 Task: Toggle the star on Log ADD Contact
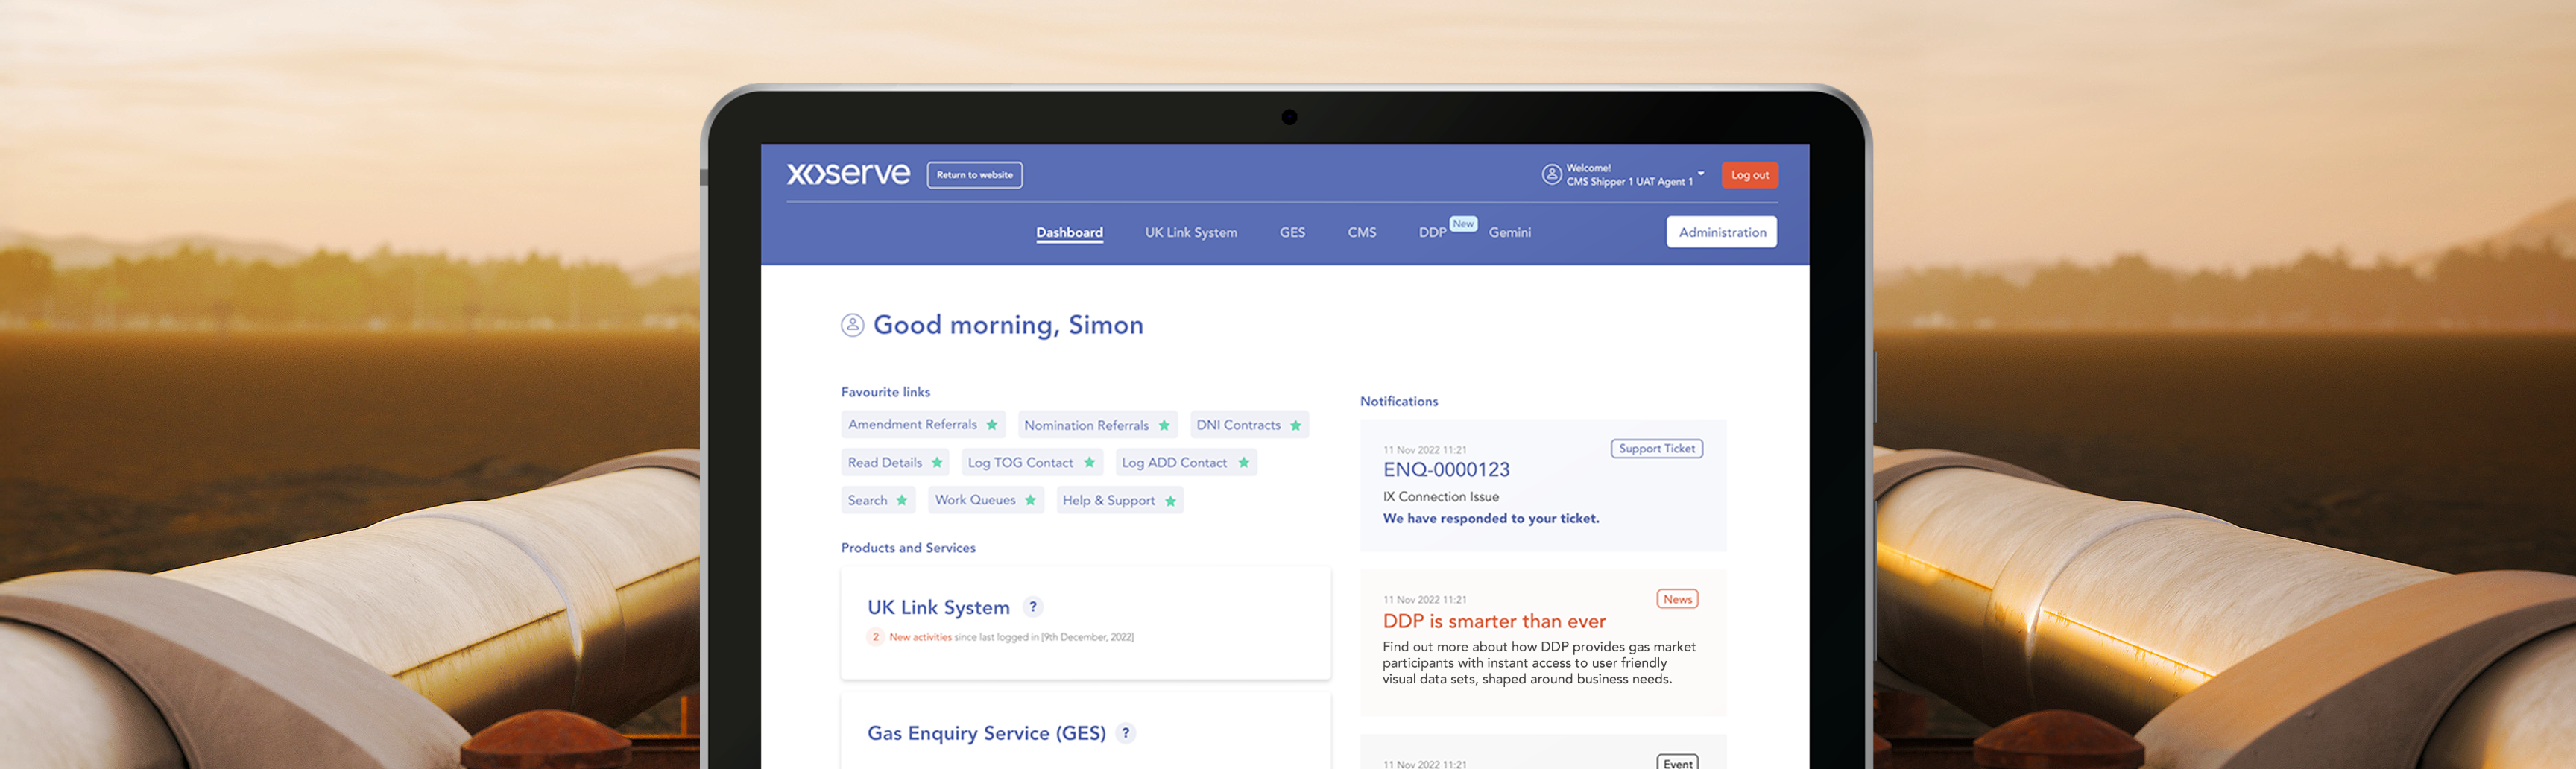coord(1244,462)
